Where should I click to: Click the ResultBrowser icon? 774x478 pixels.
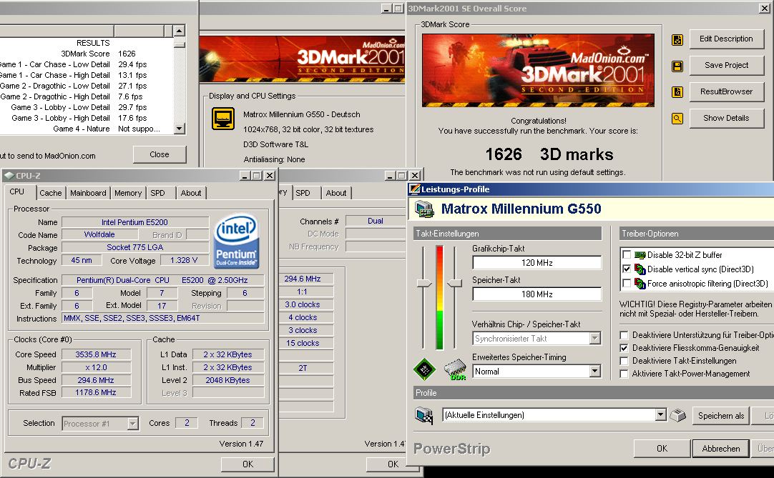(x=677, y=91)
